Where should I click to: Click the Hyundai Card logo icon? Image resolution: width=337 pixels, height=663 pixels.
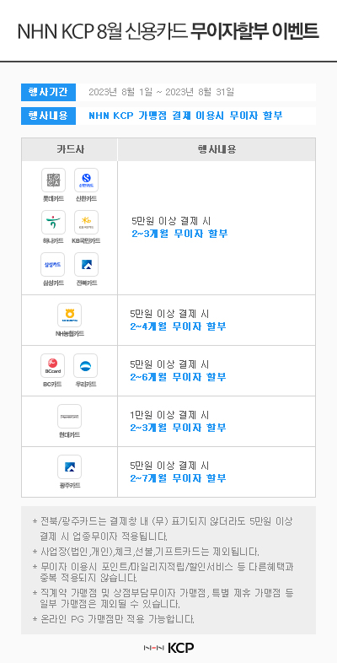point(69,417)
